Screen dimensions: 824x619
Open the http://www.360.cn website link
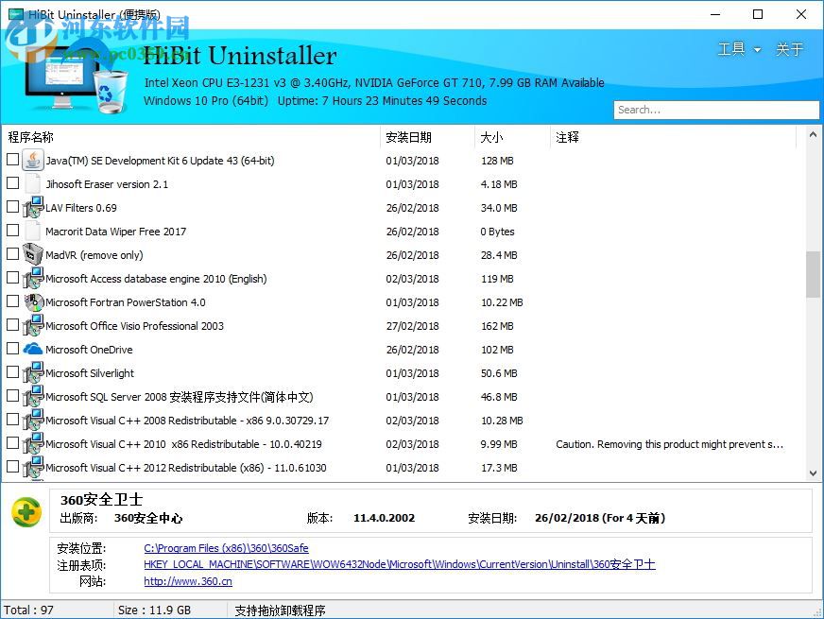[x=187, y=581]
